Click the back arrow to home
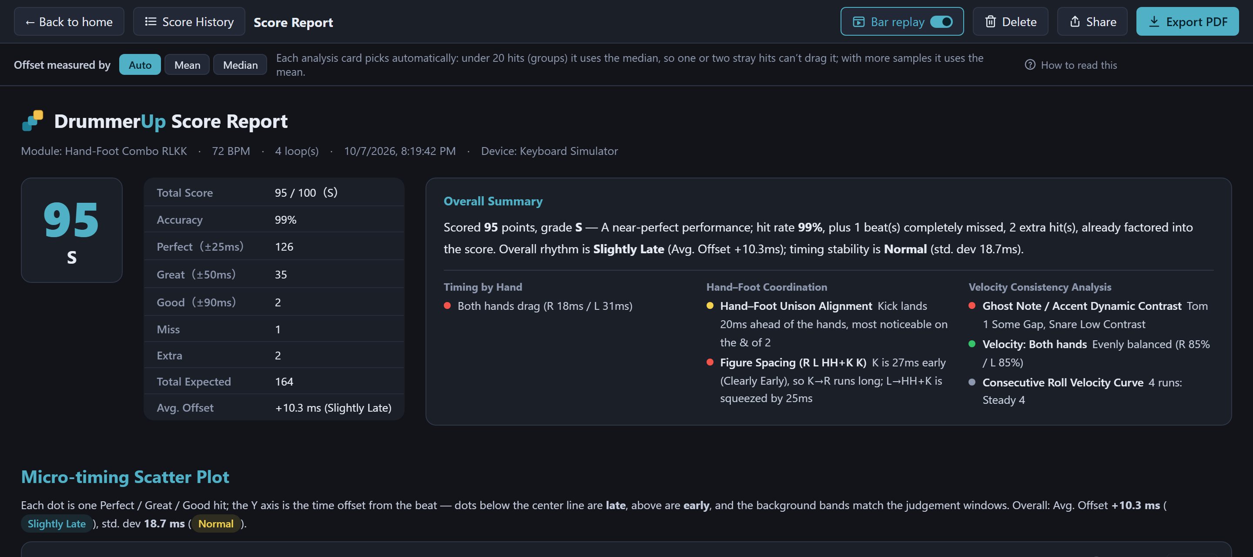The height and width of the screenshot is (557, 1253). click(30, 22)
